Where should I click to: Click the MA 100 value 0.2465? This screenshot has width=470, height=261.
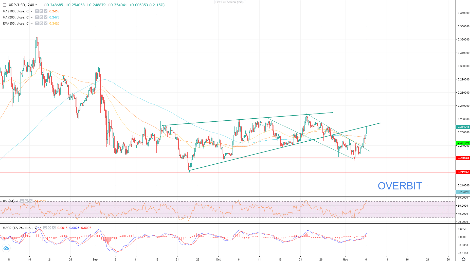point(54,11)
